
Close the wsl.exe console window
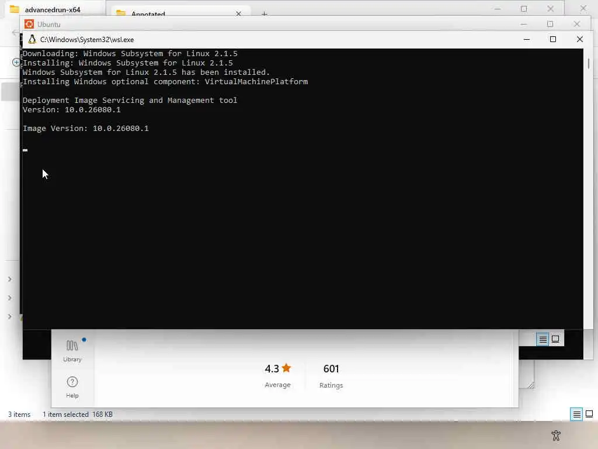pyautogui.click(x=580, y=39)
